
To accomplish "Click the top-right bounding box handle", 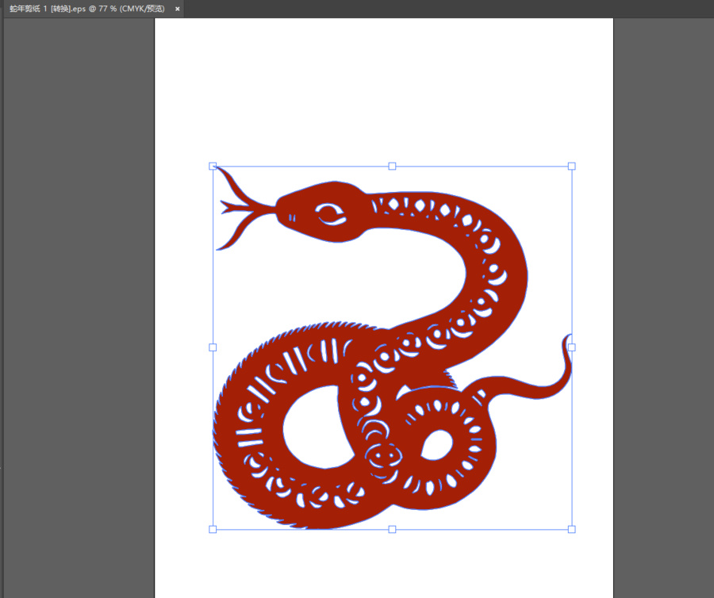I will (572, 166).
